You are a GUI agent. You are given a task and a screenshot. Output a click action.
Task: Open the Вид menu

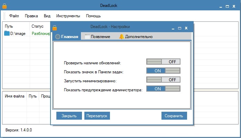tap(47, 16)
